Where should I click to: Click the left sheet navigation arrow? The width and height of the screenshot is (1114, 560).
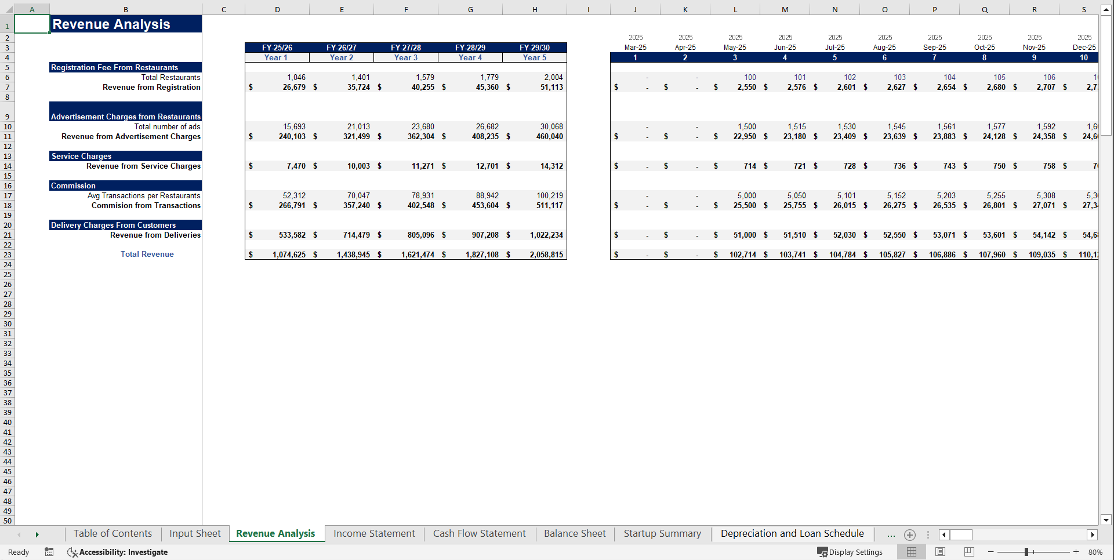(19, 534)
